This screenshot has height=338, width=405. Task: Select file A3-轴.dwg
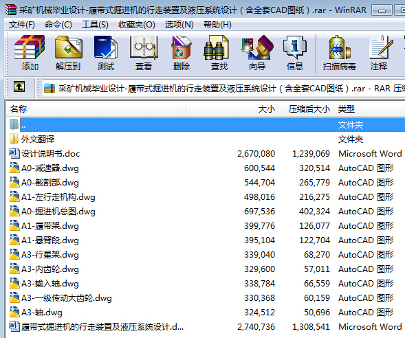41,313
